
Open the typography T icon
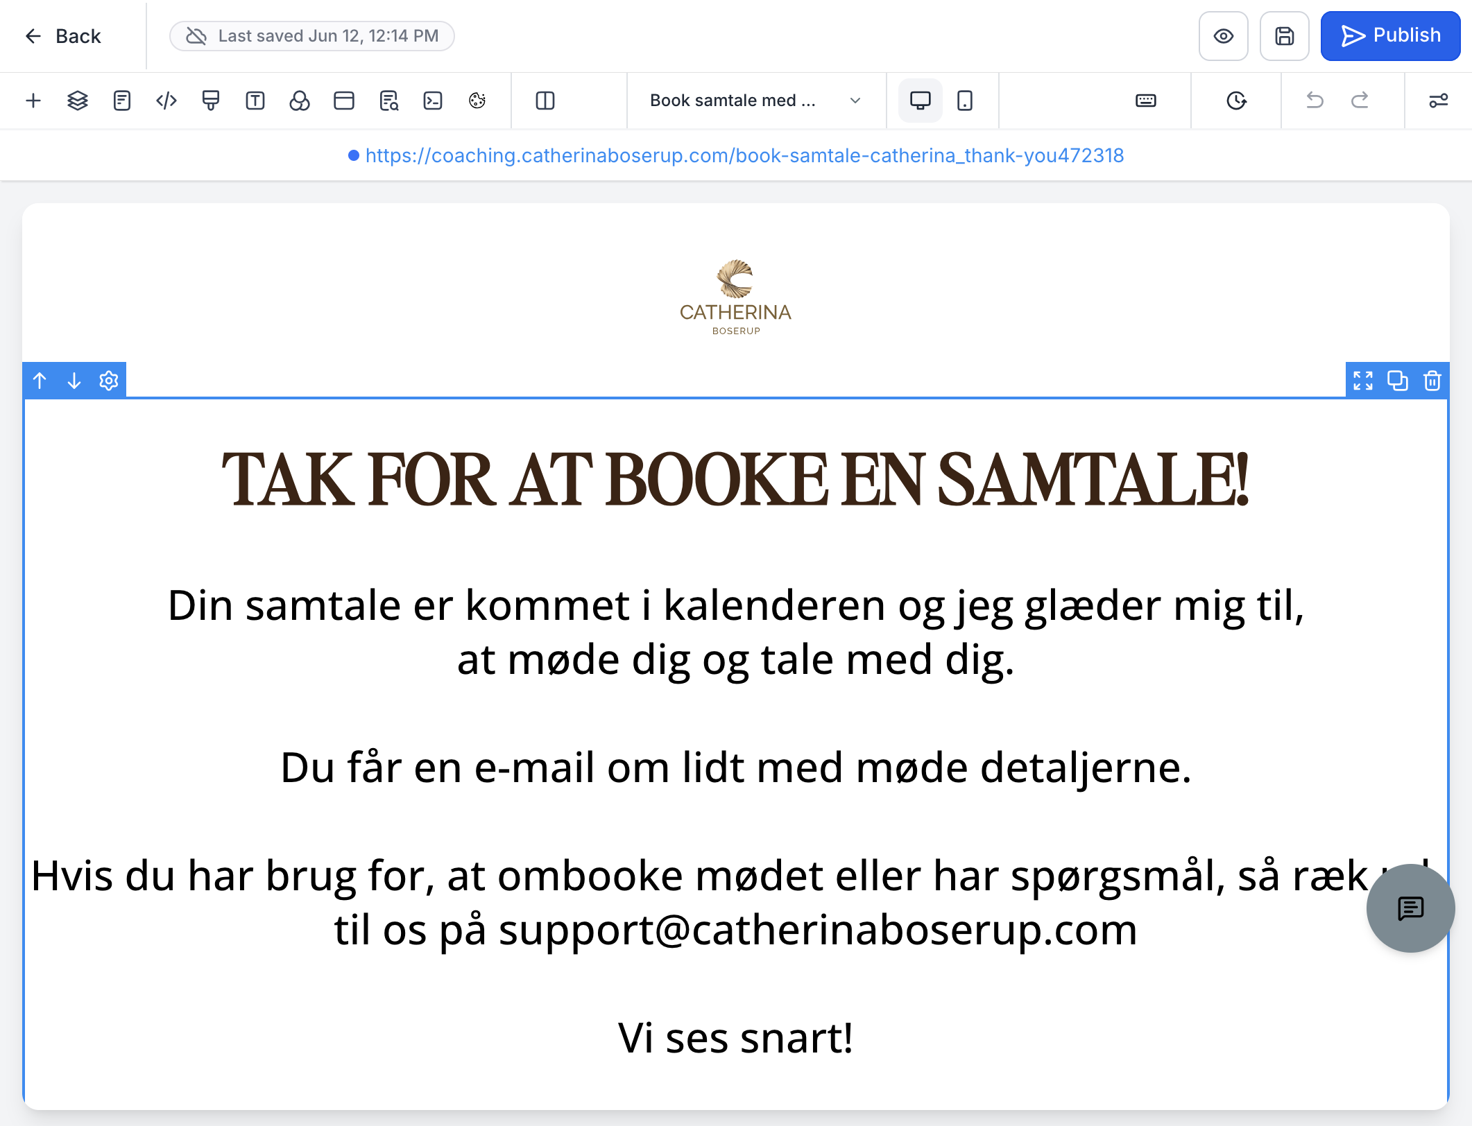[x=255, y=101]
